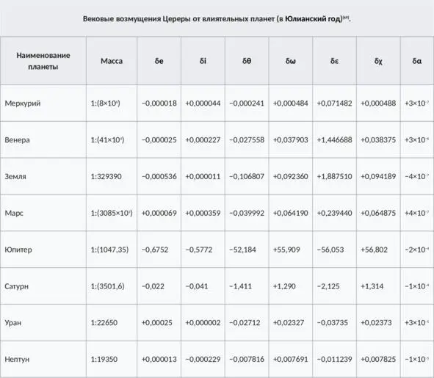Select the value '−1,411' in Saturn row
This screenshot has width=434, height=378.
(241, 286)
